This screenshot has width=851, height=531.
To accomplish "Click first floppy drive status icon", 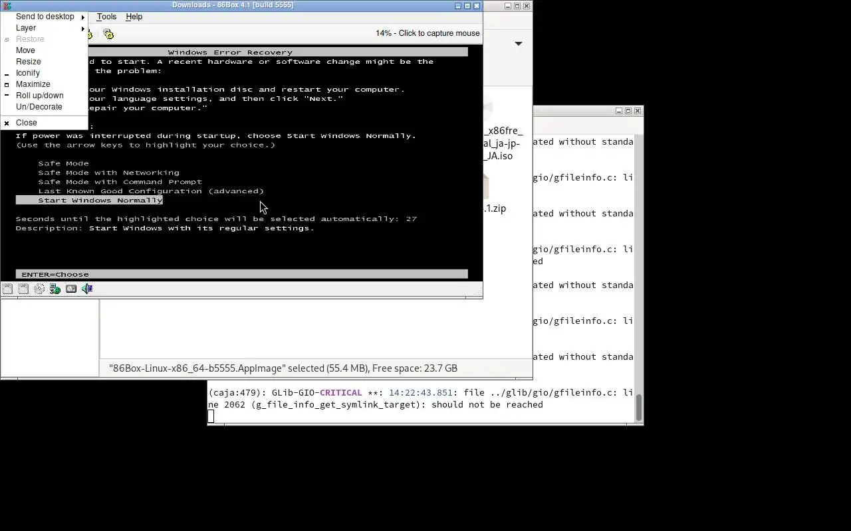I will pyautogui.click(x=7, y=289).
